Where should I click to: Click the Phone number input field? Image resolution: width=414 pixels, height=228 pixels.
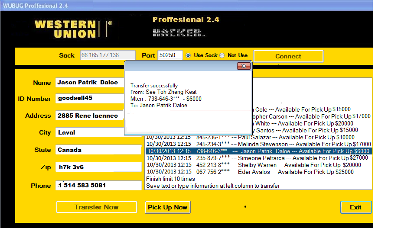point(98,185)
